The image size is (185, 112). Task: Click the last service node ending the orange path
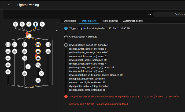(x=38, y=80)
